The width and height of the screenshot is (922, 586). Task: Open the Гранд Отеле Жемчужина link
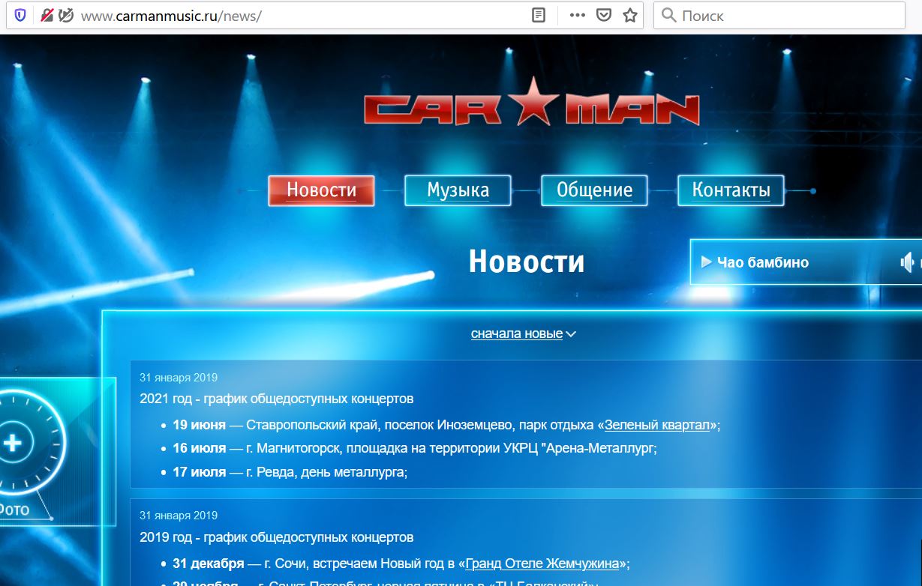542,564
